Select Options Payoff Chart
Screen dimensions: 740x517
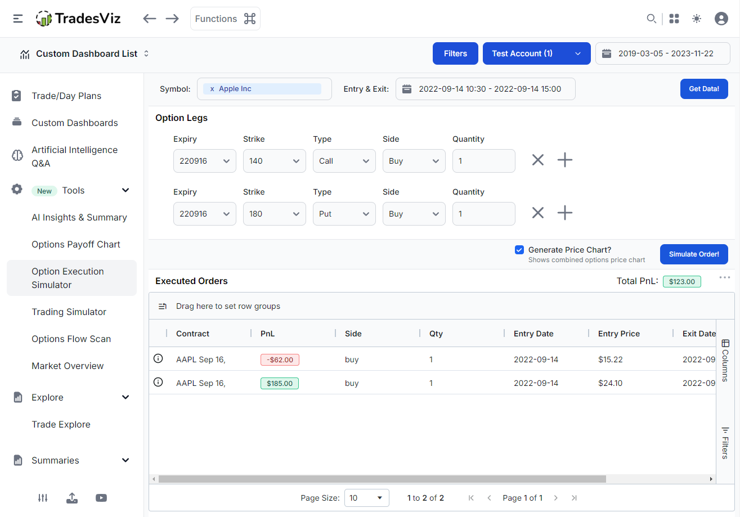click(76, 244)
